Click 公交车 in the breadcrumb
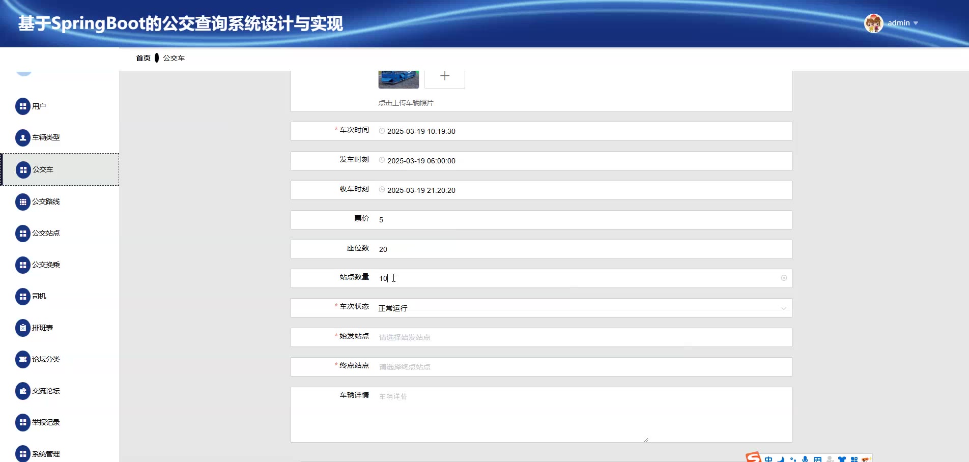This screenshot has width=969, height=462. tap(174, 58)
